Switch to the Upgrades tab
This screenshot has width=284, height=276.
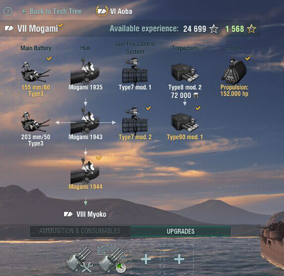(181, 231)
